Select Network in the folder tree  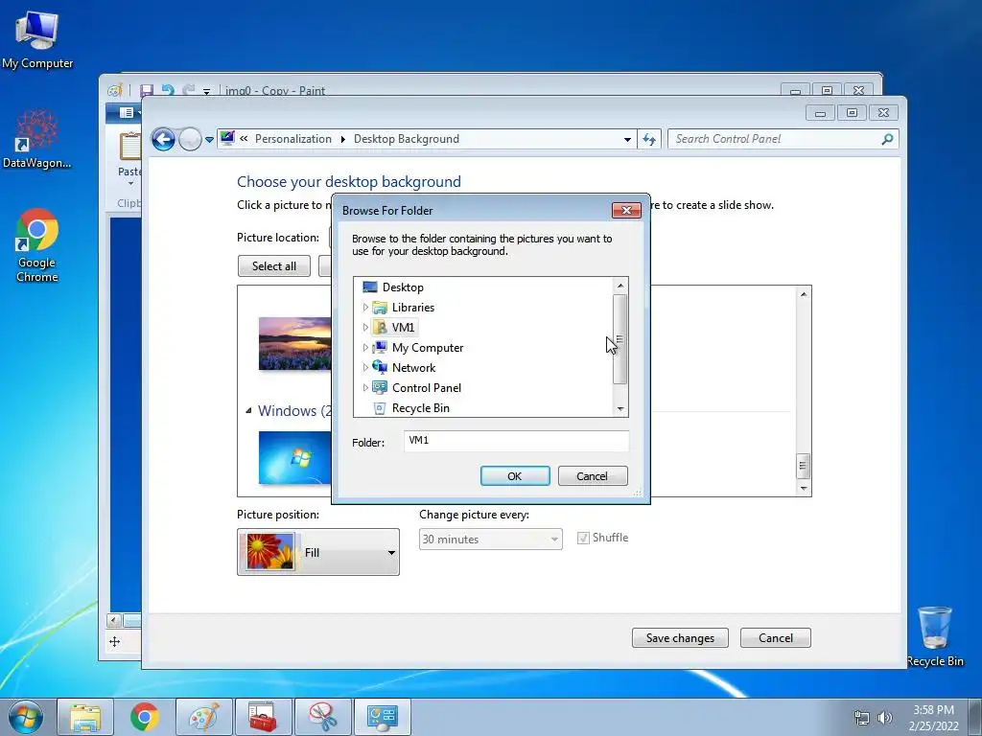[413, 367]
